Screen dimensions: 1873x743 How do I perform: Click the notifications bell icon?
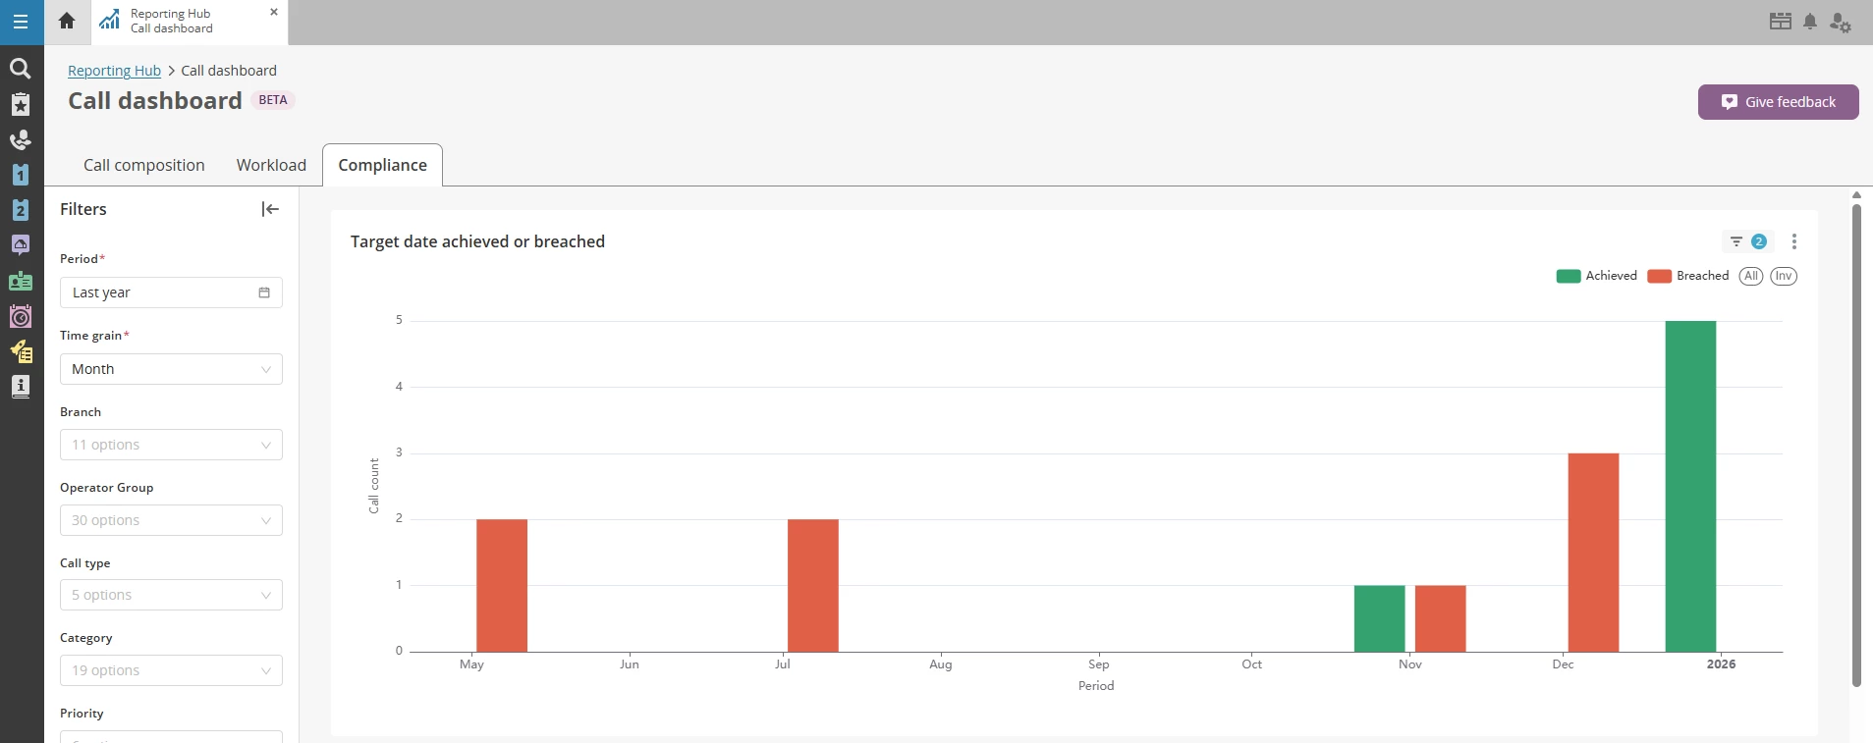(1810, 22)
